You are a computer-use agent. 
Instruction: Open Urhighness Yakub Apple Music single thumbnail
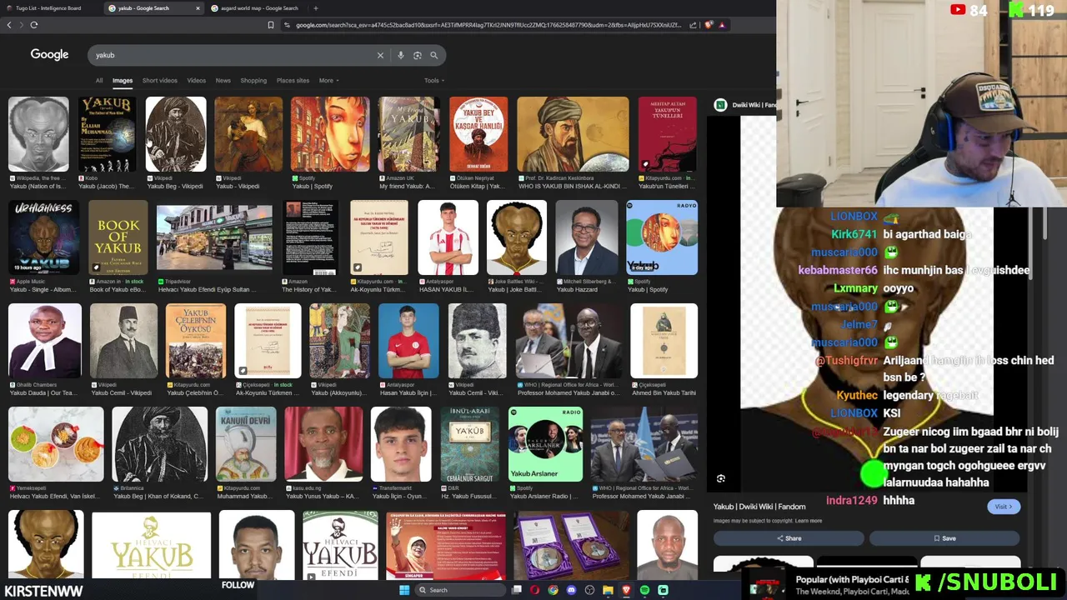point(44,237)
